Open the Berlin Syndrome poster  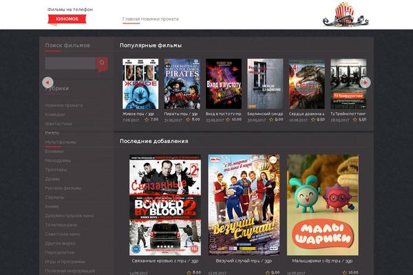(265, 84)
